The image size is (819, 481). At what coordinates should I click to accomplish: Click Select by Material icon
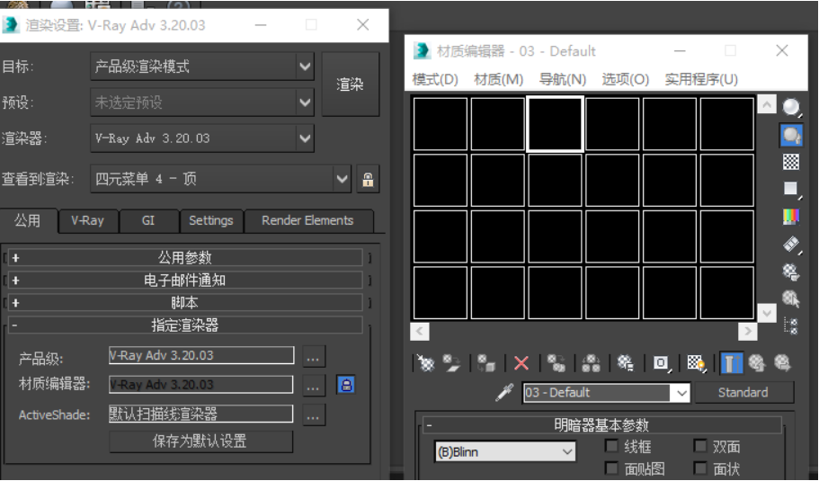click(791, 298)
